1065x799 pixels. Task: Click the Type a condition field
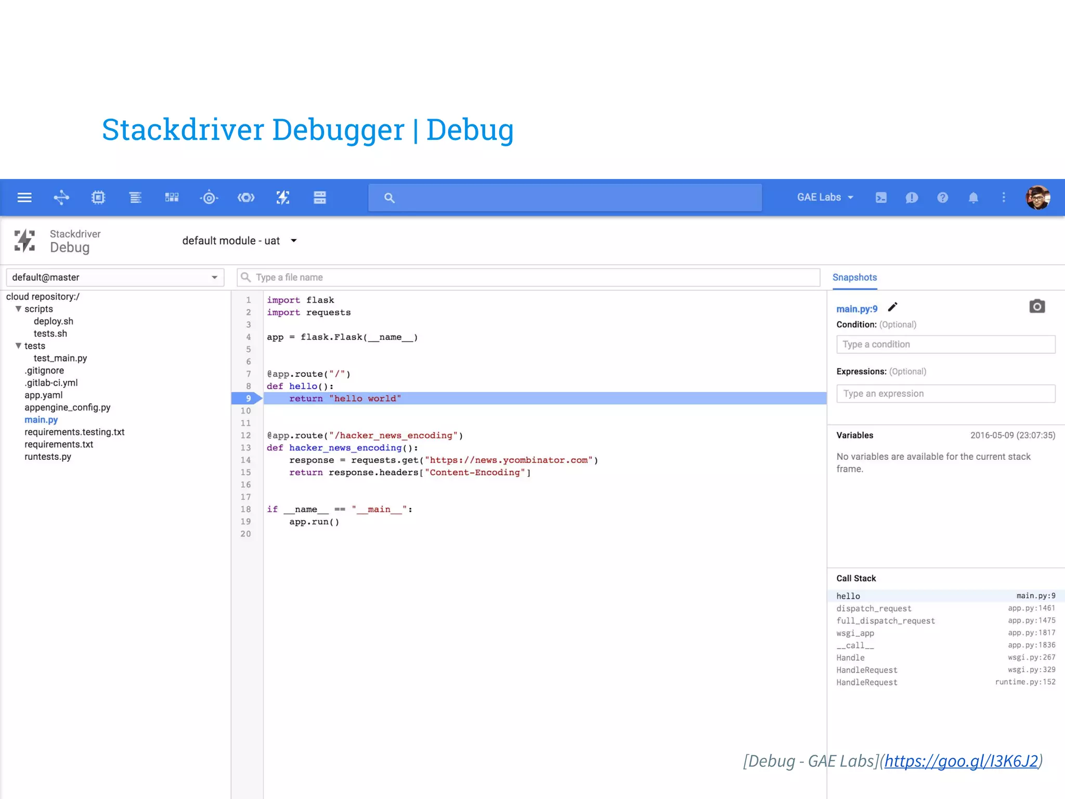(945, 344)
